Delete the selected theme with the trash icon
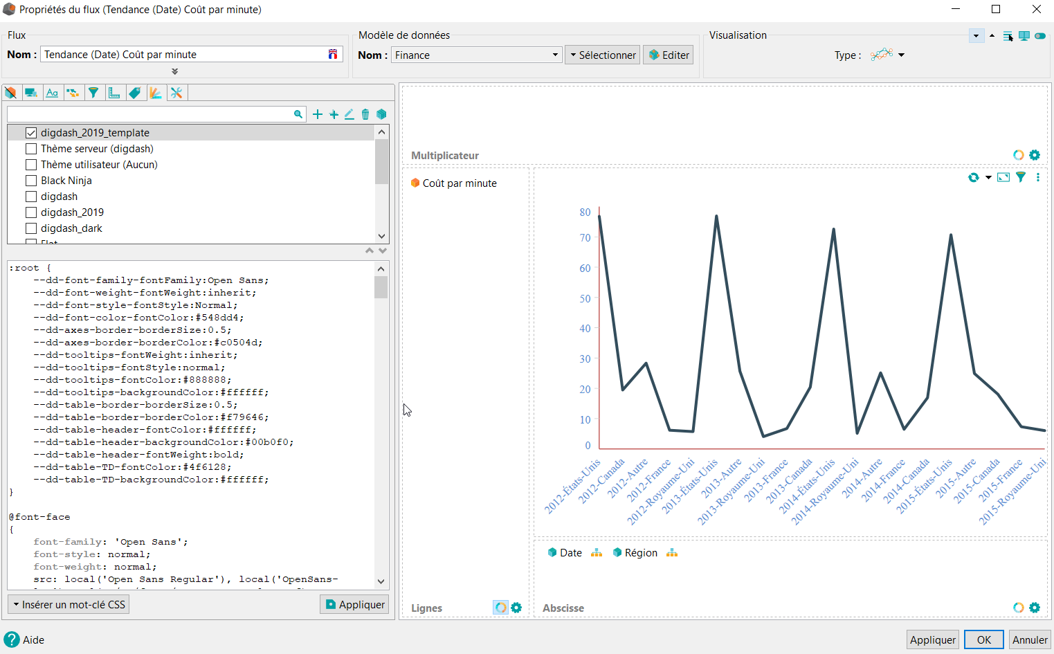This screenshot has width=1054, height=654. click(x=365, y=114)
